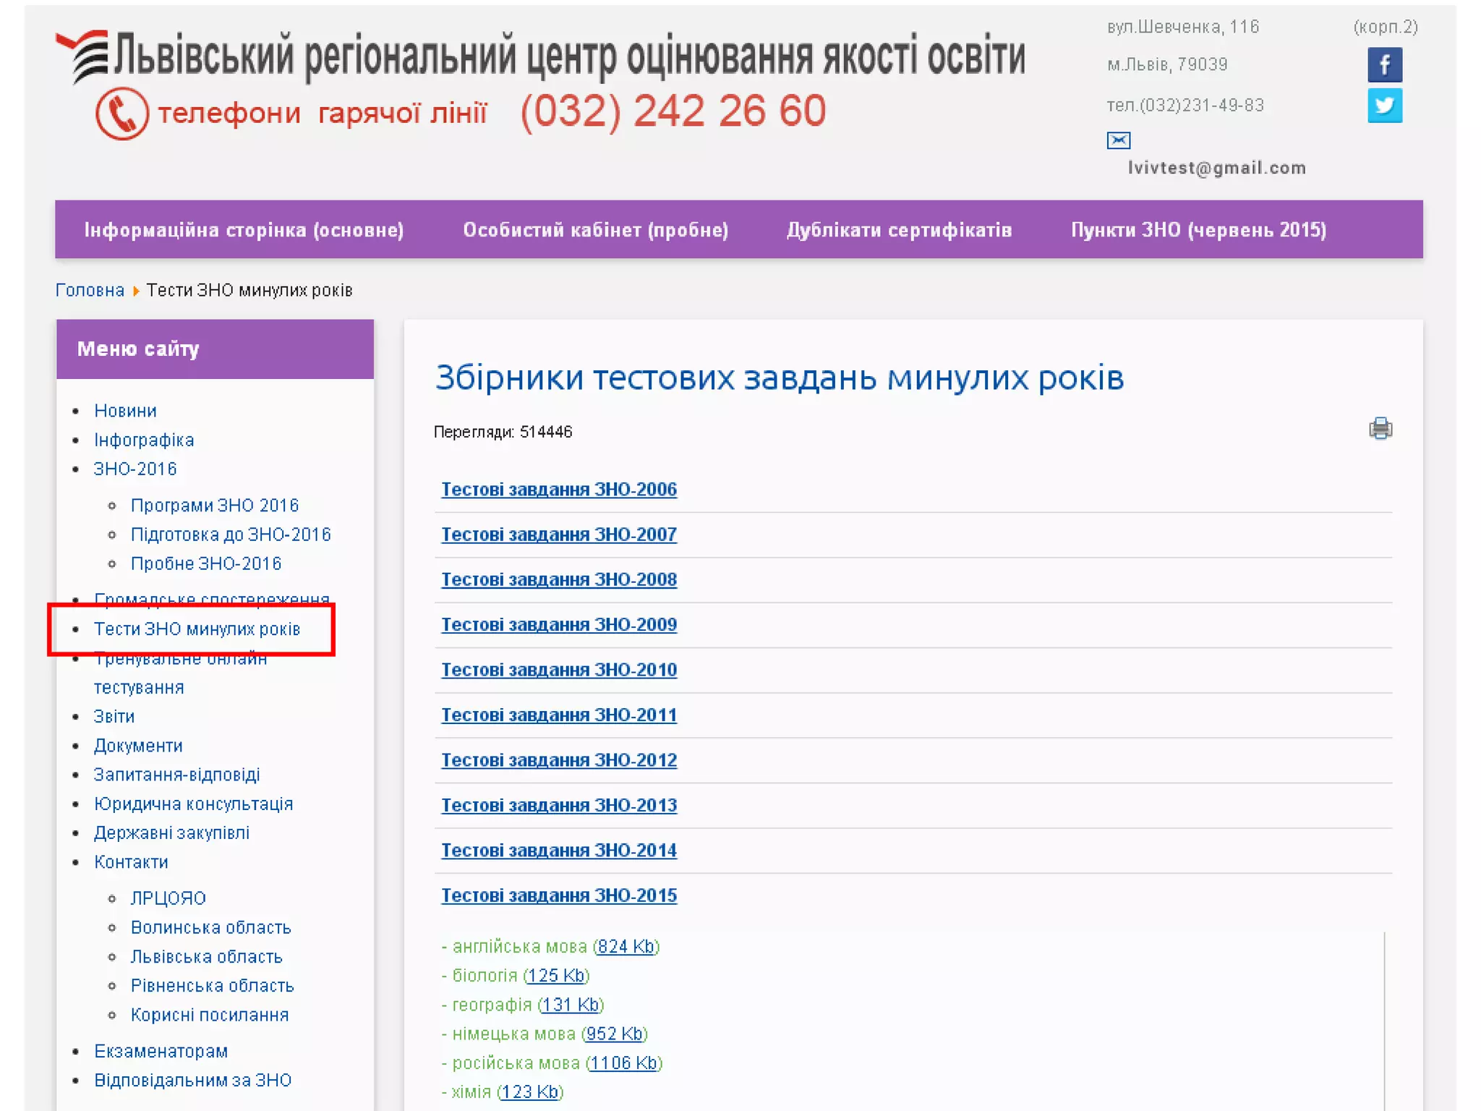Screen dimensions: 1481x1111
Task: Click the printer icon
Action: pos(1380,429)
